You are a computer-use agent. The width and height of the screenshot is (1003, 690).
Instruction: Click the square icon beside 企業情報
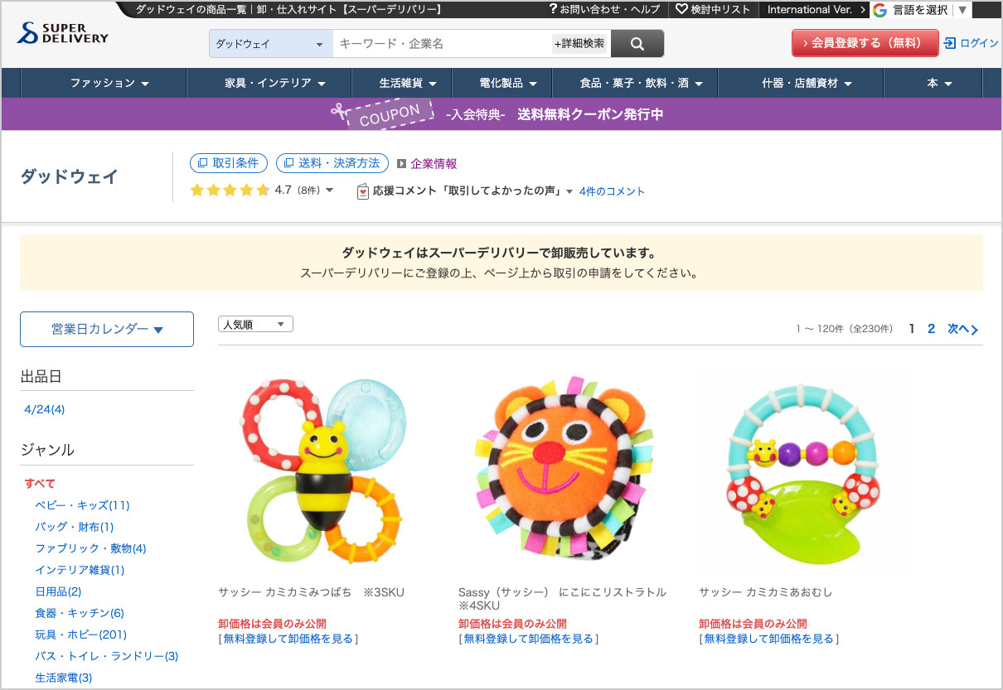pos(401,163)
